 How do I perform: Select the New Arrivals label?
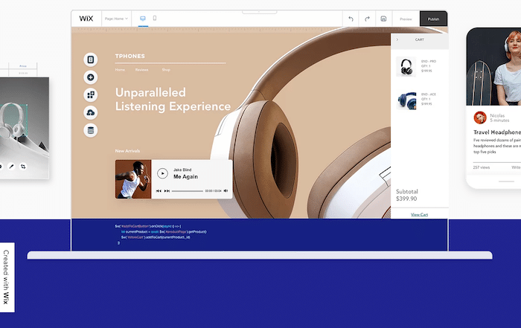pyautogui.click(x=127, y=151)
